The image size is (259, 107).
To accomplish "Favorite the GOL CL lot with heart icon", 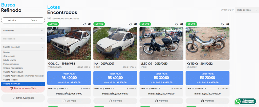I will click(84, 24).
